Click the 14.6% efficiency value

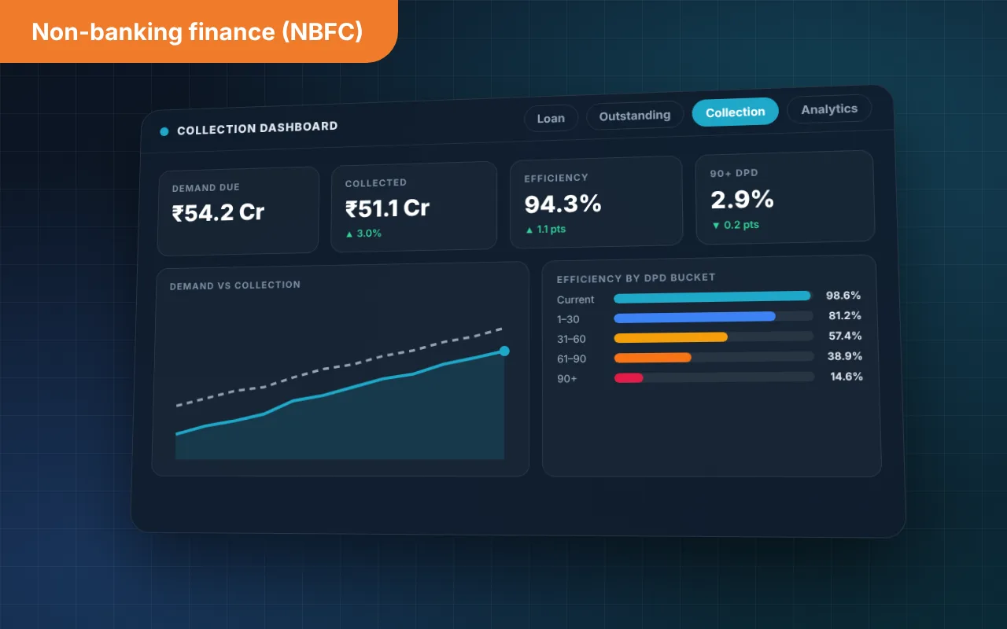[847, 377]
